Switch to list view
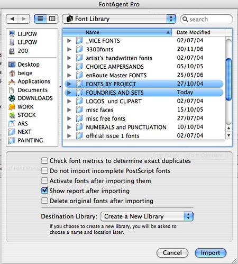 (x=40, y=19)
